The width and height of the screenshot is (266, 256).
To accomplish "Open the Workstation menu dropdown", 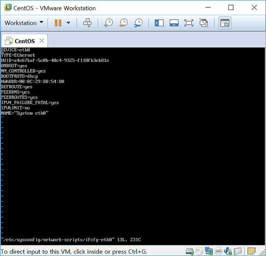I will [x=24, y=23].
